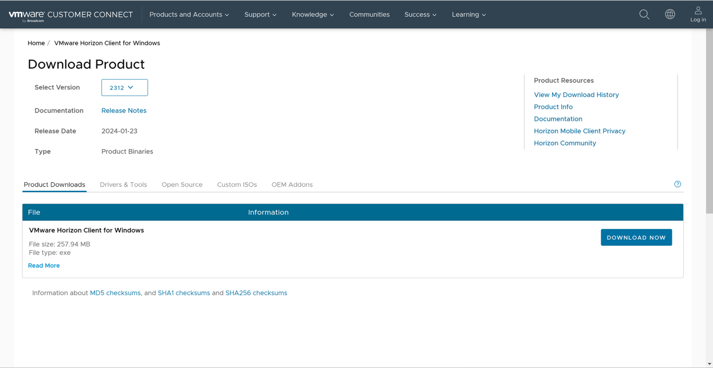Expand the Products and Accounts menu
Viewport: 713px width, 368px height.
click(x=189, y=14)
